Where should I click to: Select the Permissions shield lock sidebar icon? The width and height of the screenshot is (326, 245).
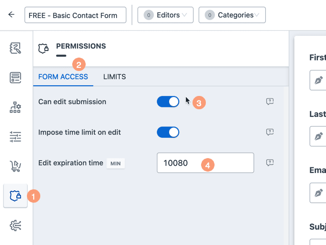15,196
